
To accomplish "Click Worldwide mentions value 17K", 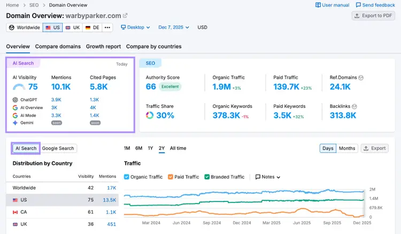I will (x=112, y=188).
